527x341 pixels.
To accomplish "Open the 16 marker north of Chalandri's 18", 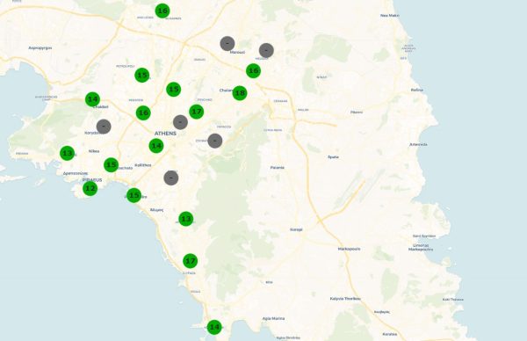I will [x=253, y=70].
